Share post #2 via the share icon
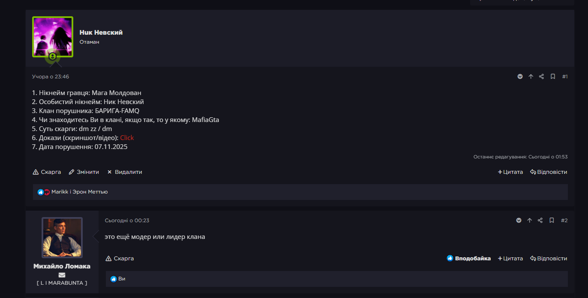This screenshot has width=588, height=298. point(540,221)
